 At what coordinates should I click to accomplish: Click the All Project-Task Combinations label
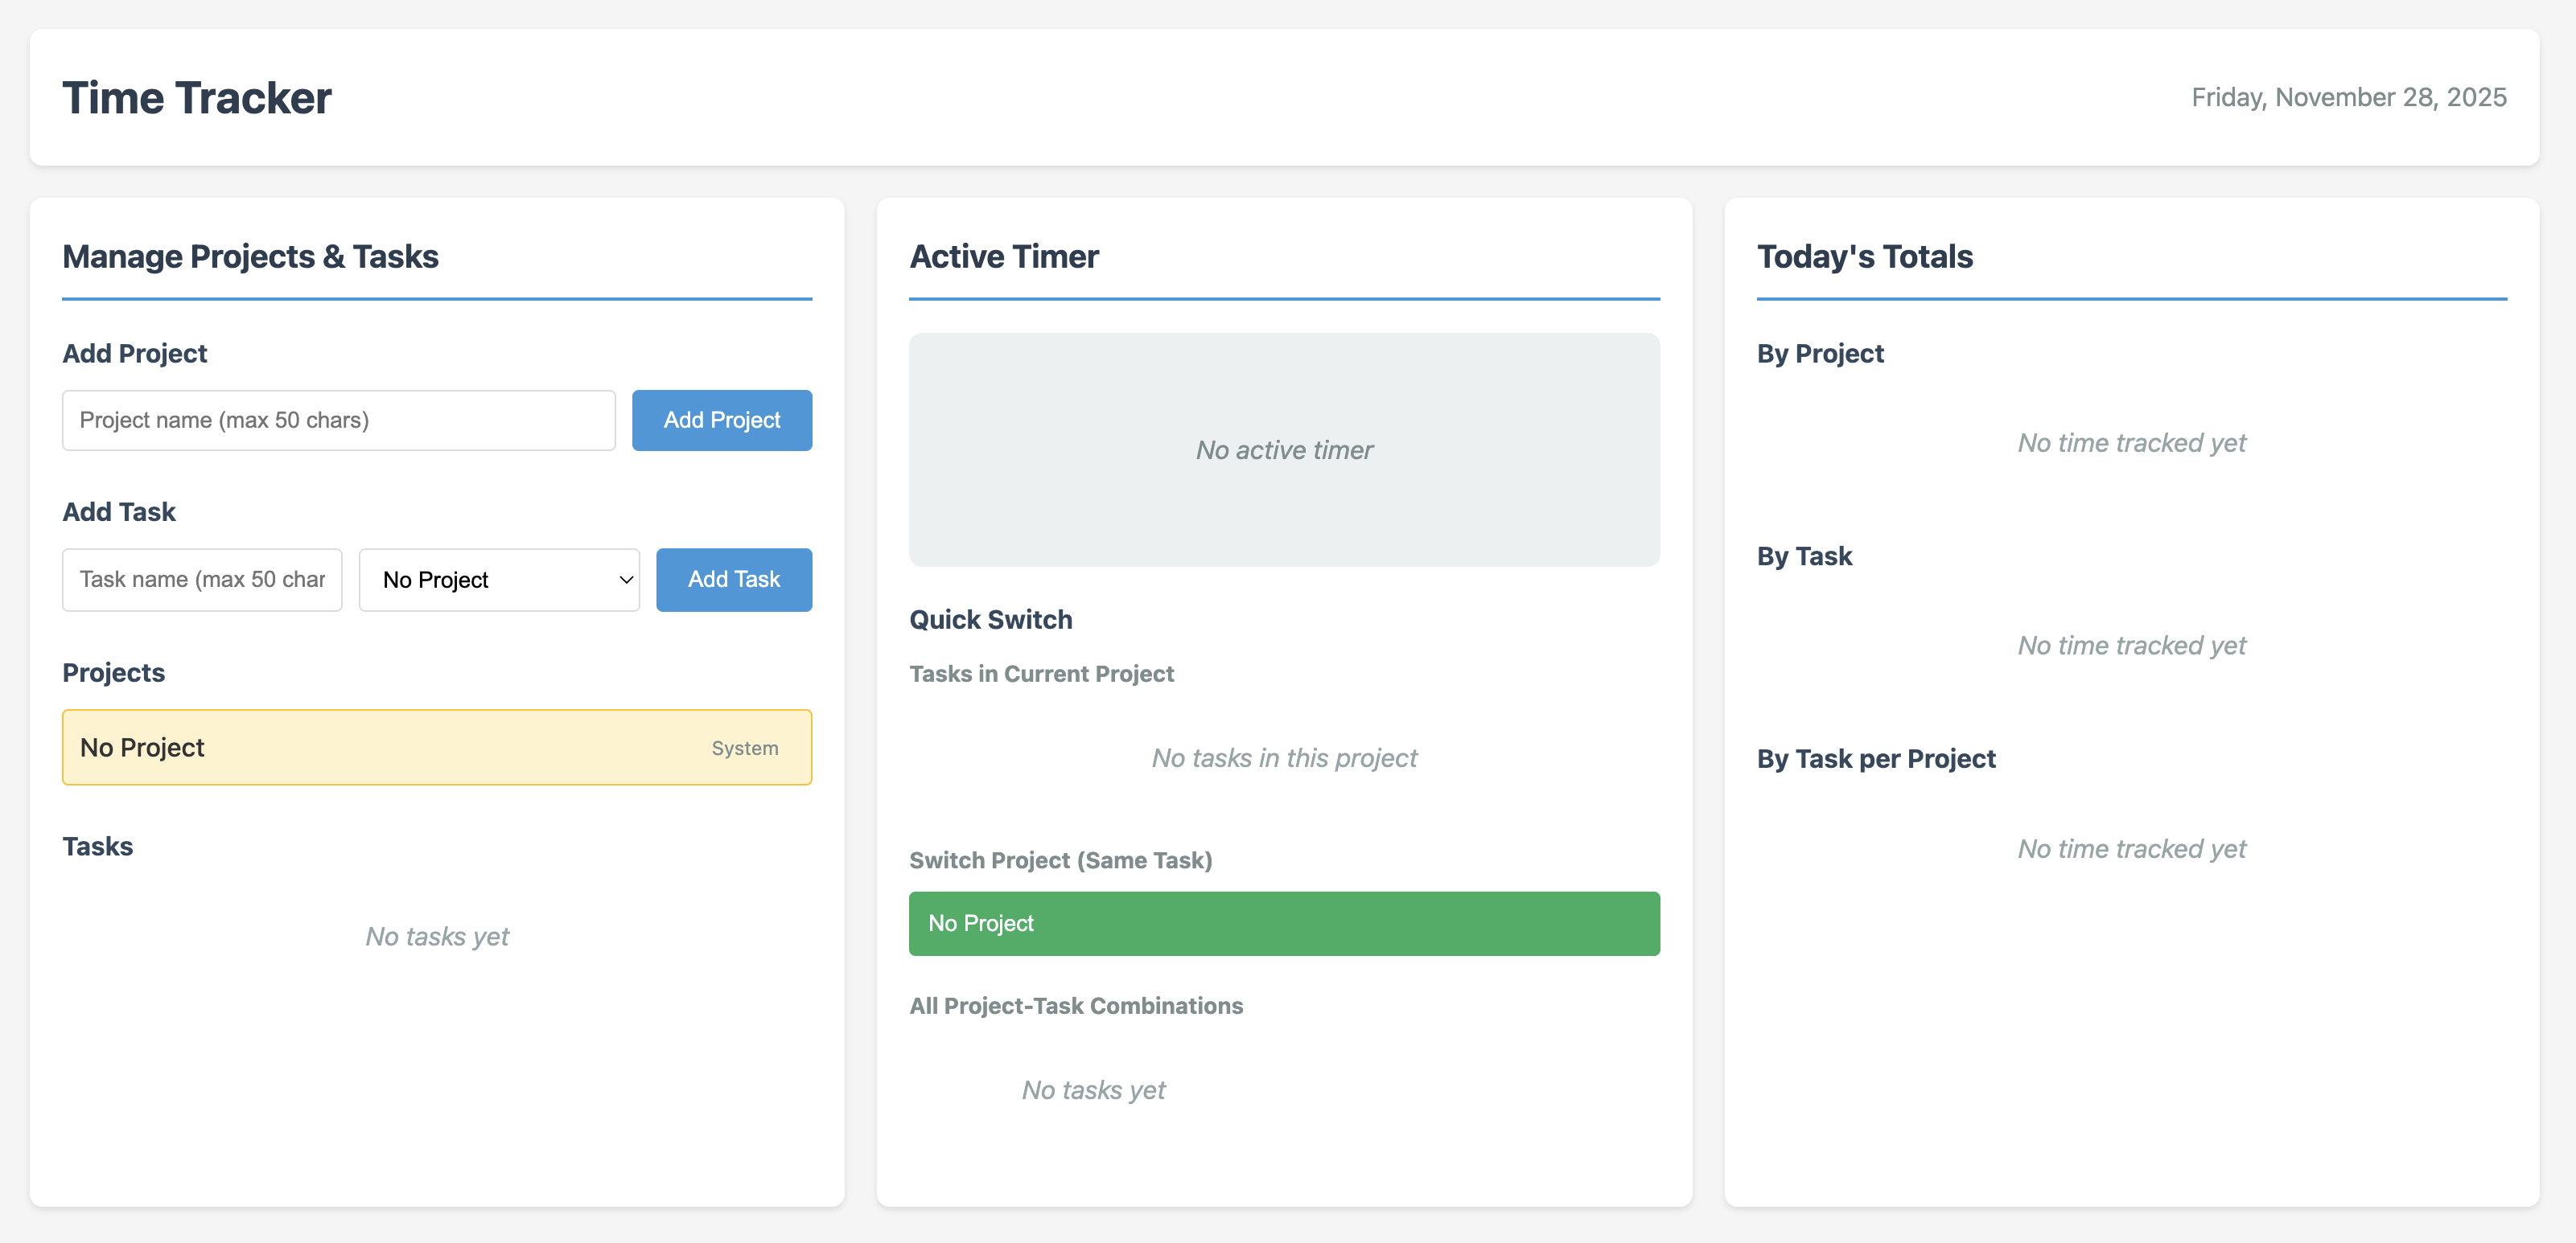tap(1076, 1005)
